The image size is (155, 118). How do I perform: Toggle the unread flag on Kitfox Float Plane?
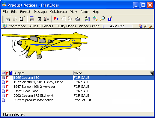tap(7, 91)
